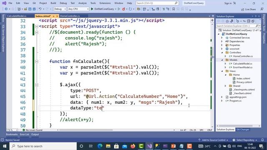This screenshot has height=150, width=267.
Task: Click the Navigate Backward arrow icon
Action: tap(6, 9)
